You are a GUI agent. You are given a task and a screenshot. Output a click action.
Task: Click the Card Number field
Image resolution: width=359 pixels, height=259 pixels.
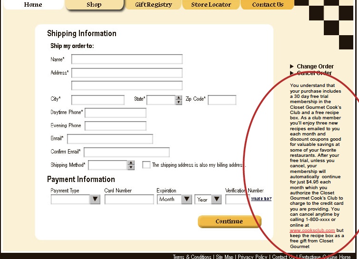pos(129,199)
